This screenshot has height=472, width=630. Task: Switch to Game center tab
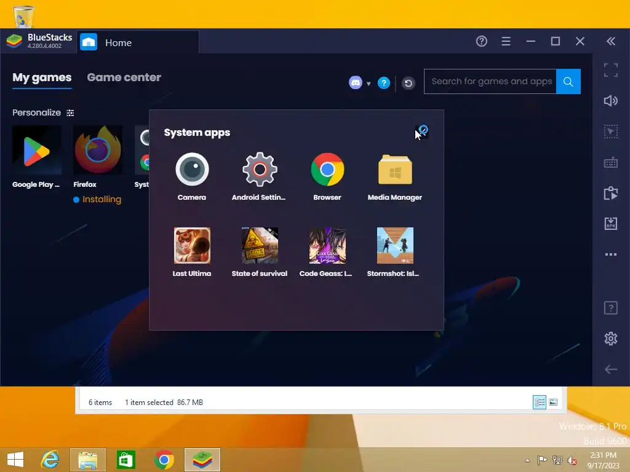click(x=124, y=77)
